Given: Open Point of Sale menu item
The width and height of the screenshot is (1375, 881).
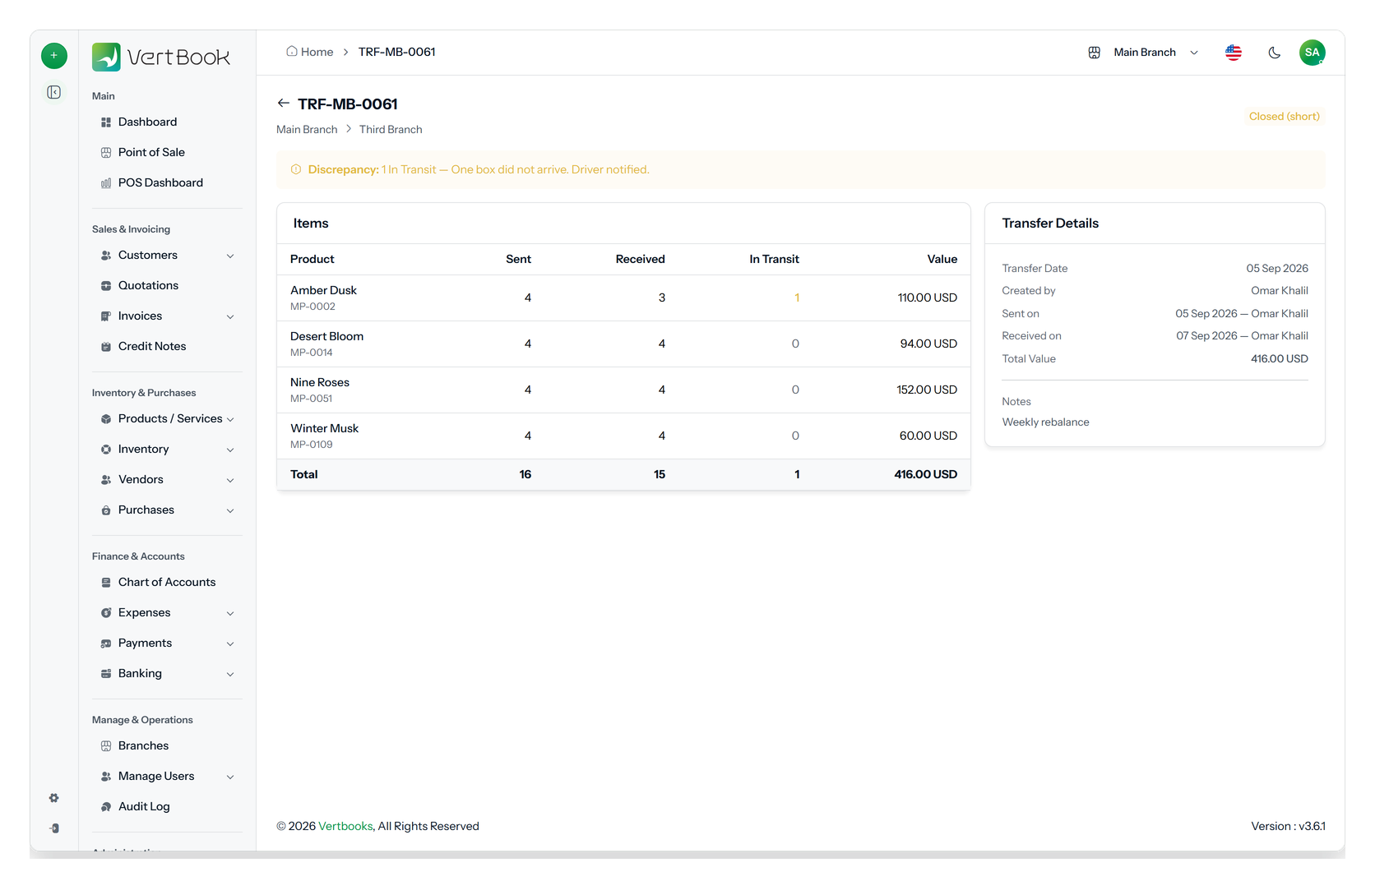Looking at the screenshot, I should (x=167, y=153).
